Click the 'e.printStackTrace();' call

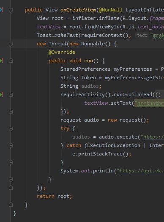point(102,154)
